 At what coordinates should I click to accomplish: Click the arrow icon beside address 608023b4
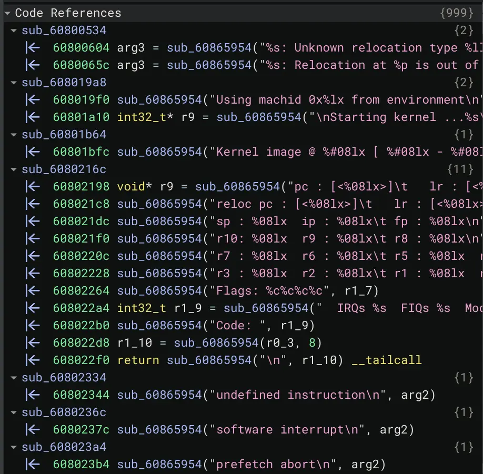[x=33, y=465]
